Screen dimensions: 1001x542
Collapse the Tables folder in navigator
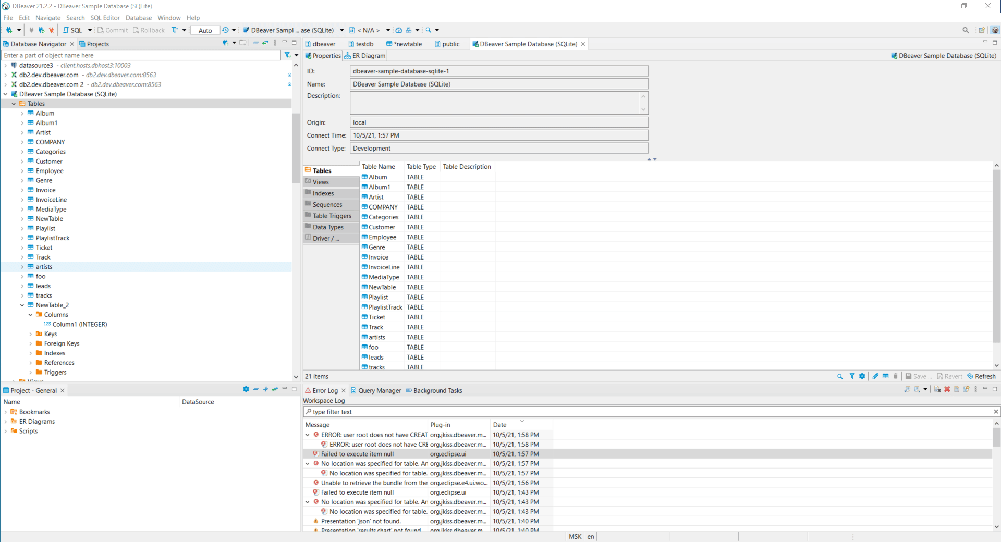pos(14,104)
